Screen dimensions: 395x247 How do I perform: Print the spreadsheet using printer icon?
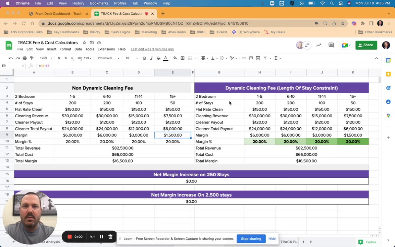pyautogui.click(x=25, y=58)
